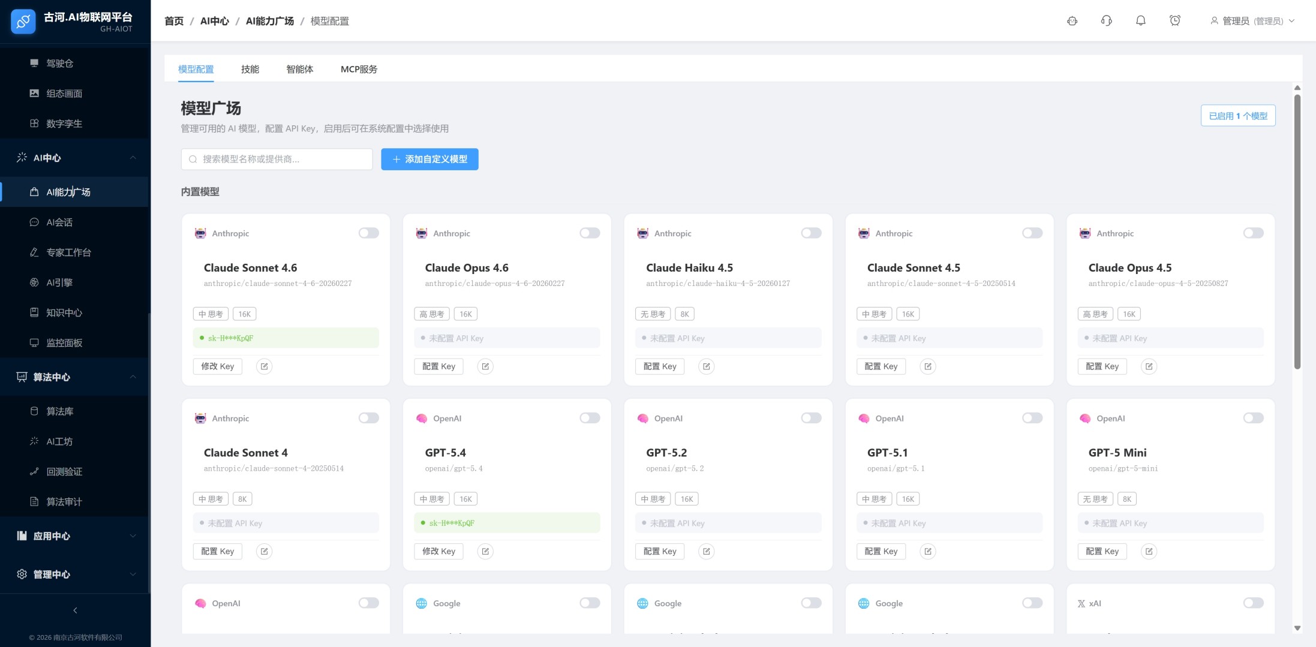Click the vertical scrollbar of model list
This screenshot has height=647, width=1316.
[1297, 228]
